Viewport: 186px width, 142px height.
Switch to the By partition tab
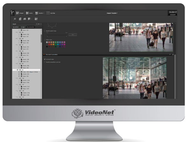(x=16, y=27)
